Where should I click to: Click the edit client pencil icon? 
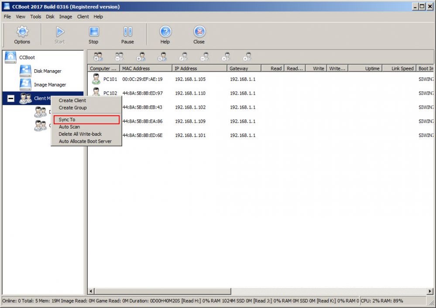[x=183, y=57]
